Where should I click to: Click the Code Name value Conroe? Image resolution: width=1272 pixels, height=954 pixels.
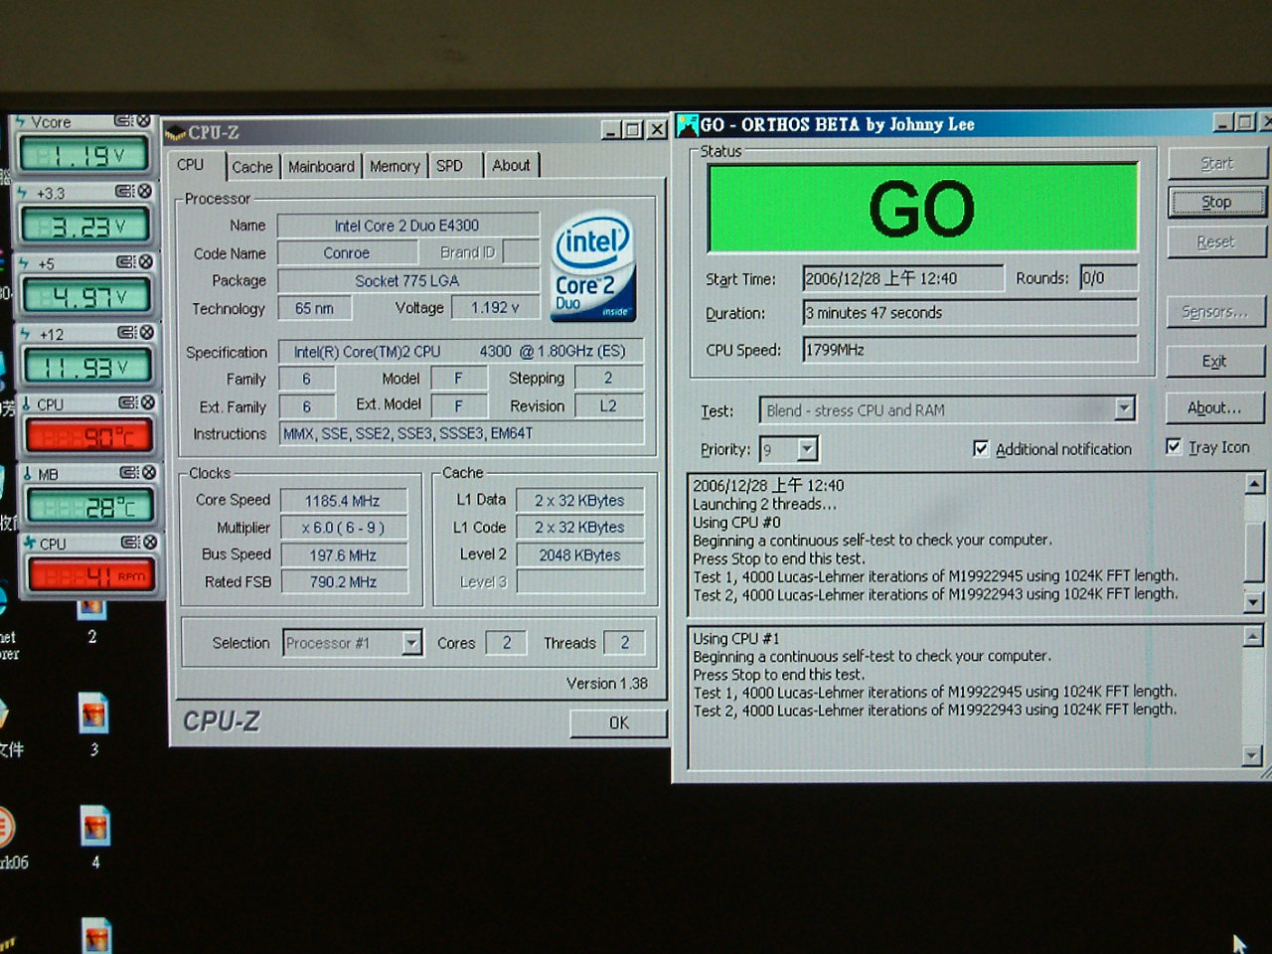347,253
